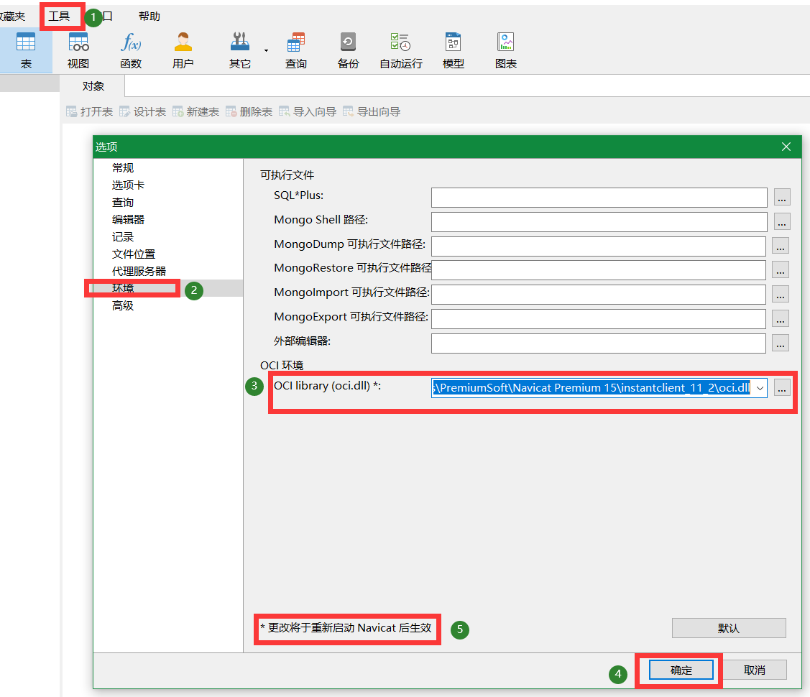Switch to the 对象 tab

93,86
